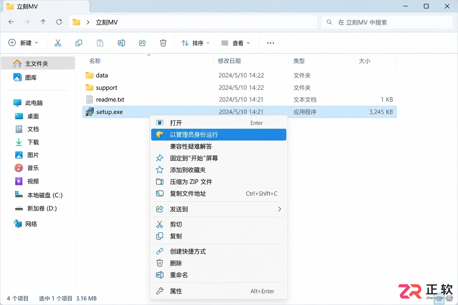Click the Share icon in the toolbar

point(142,43)
